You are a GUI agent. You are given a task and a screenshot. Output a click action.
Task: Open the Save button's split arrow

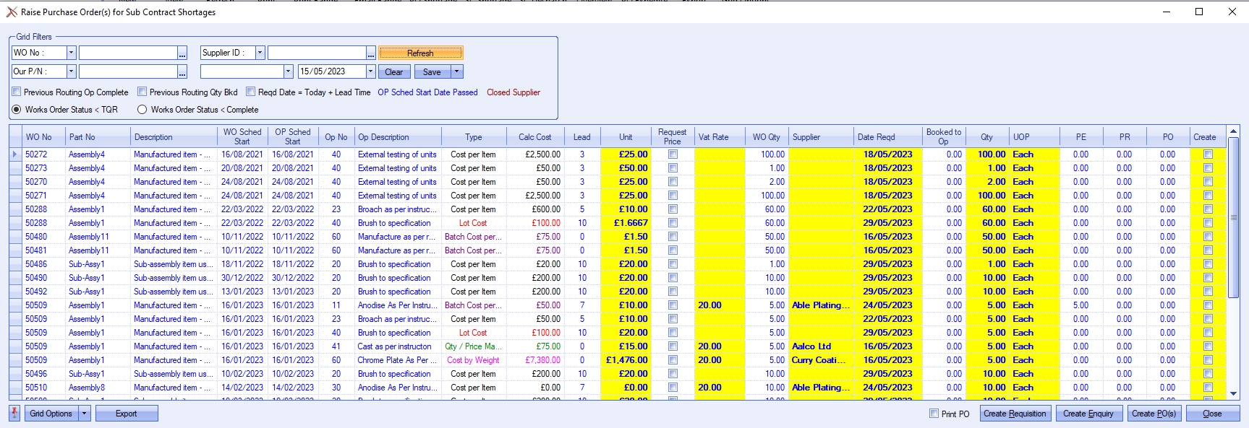click(x=456, y=71)
